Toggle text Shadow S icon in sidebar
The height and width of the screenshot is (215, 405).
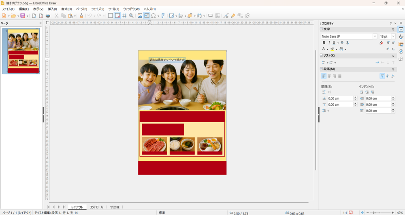click(347, 43)
